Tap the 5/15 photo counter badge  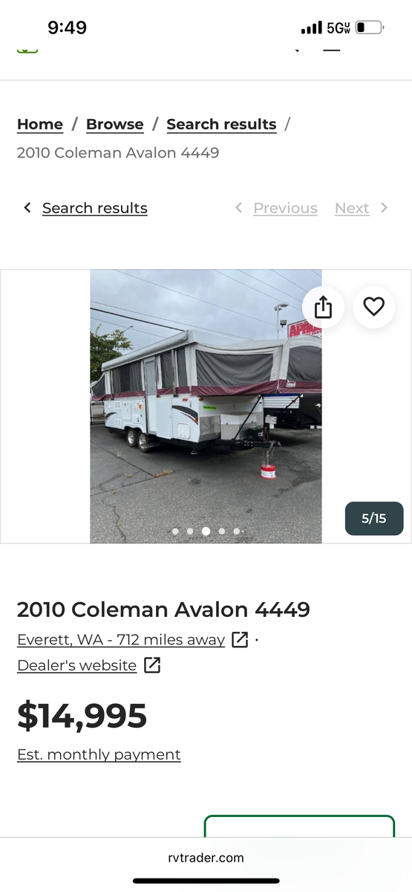[x=374, y=519]
